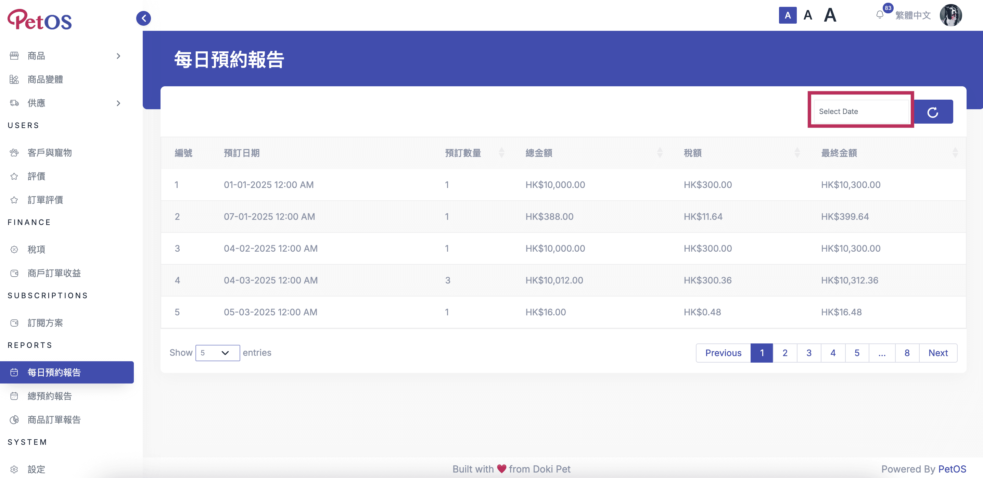
Task: Click the 預訂日期 column header
Action: 242,153
